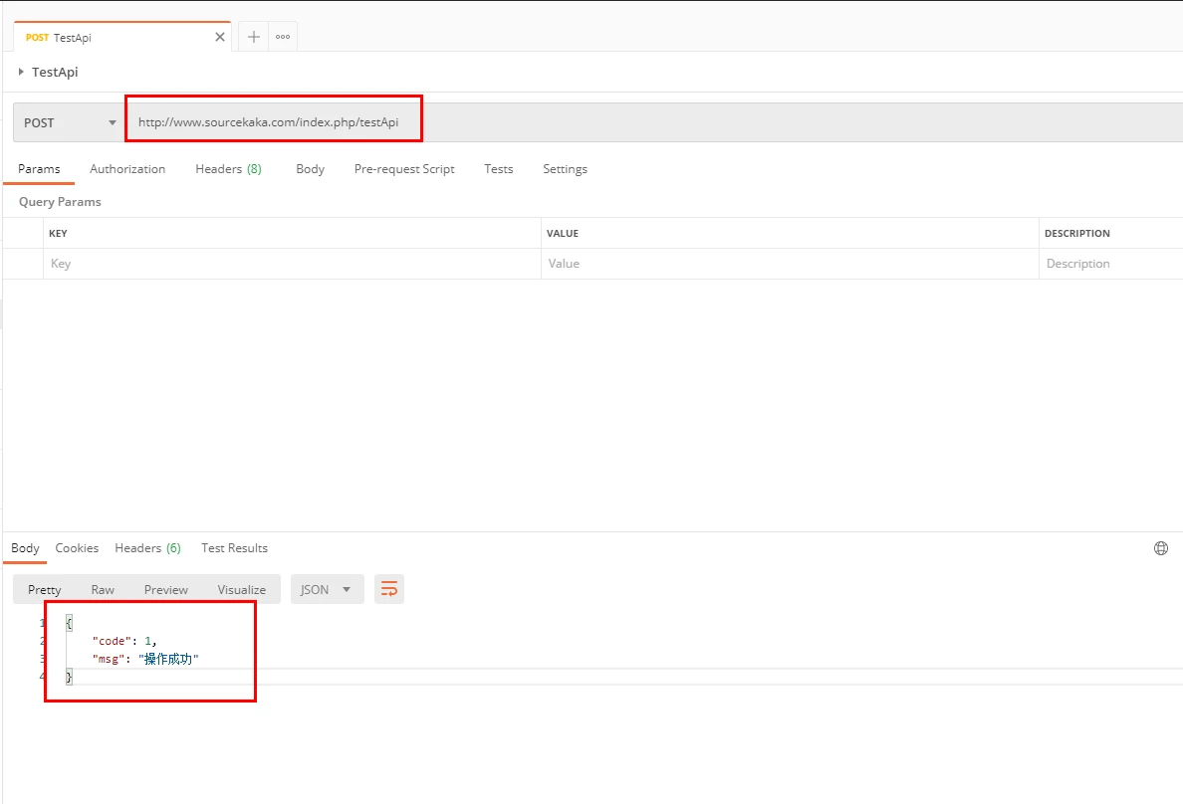1183x804 pixels.
Task: Select the Preview response view
Action: point(165,589)
